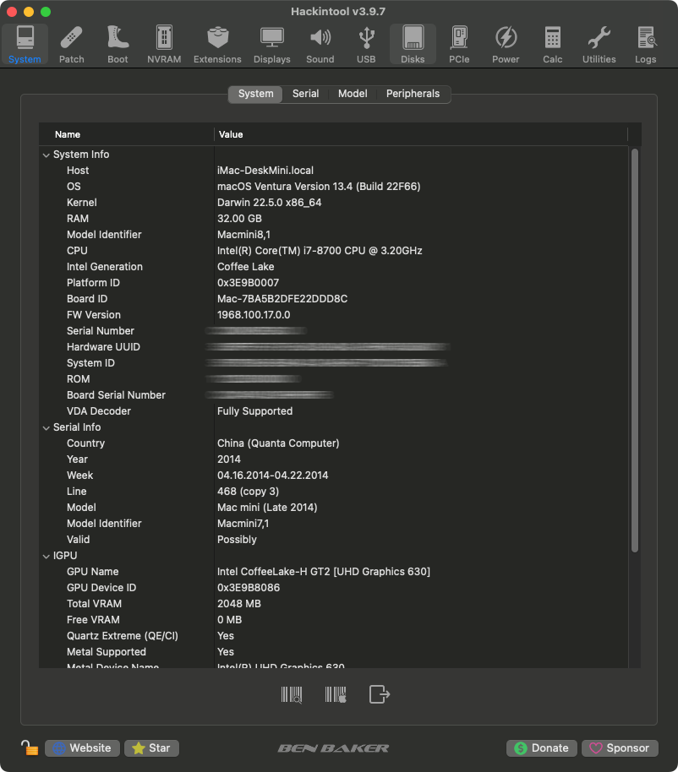Select the Mac mini (Late 2014) Model row
Viewport: 678px width, 772px height.
(334, 508)
